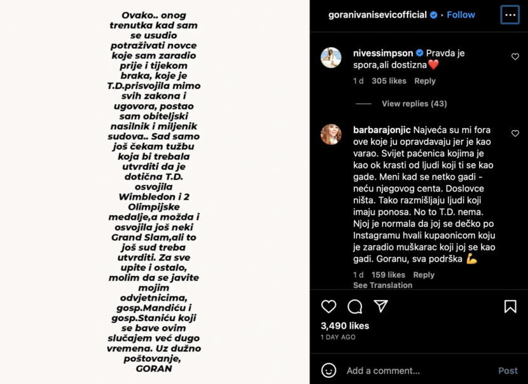The width and height of the screenshot is (528, 384).
Task: View the 3,490 likes list
Action: coord(345,326)
